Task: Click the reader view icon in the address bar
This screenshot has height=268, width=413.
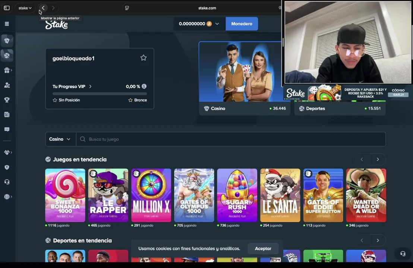Action: [x=127, y=8]
